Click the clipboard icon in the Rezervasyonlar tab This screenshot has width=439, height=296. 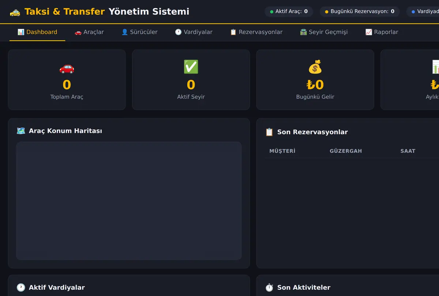tap(233, 32)
